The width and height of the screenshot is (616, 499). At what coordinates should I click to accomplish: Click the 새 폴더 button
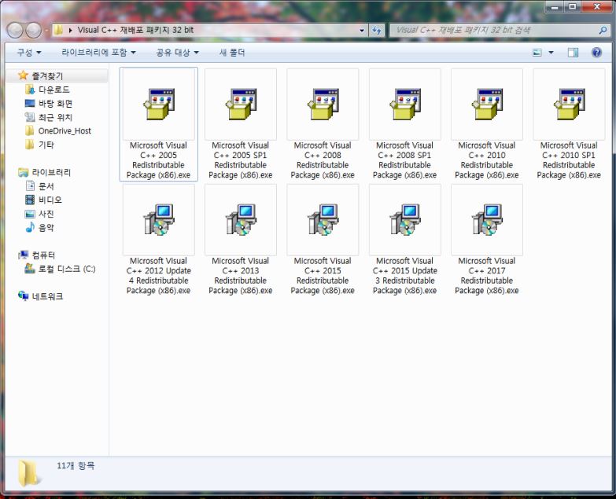232,53
